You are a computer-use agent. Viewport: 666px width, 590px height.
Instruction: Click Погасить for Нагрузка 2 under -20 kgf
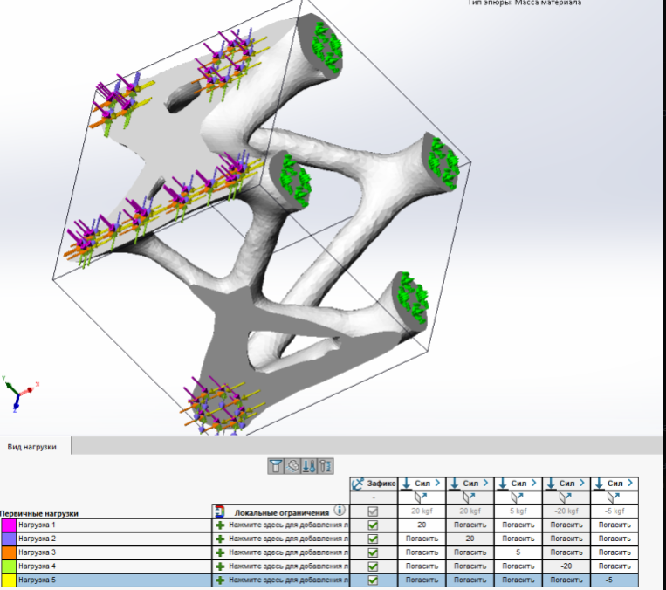click(x=566, y=539)
